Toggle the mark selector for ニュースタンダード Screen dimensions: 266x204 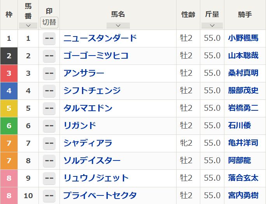coord(49,38)
